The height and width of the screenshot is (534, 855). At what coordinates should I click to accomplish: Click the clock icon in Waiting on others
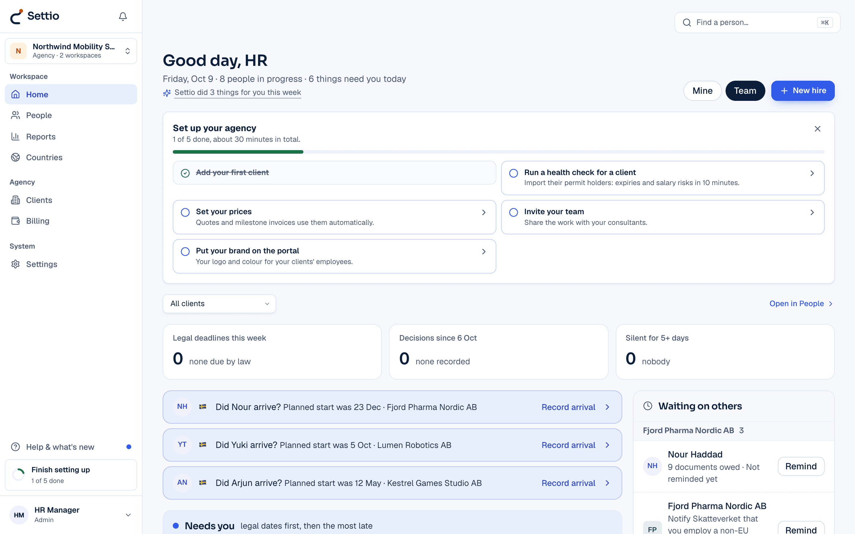point(647,406)
